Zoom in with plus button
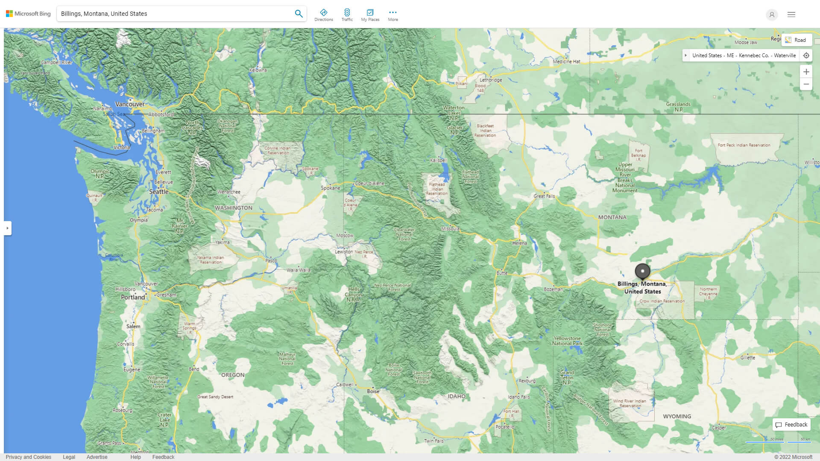 [806, 72]
